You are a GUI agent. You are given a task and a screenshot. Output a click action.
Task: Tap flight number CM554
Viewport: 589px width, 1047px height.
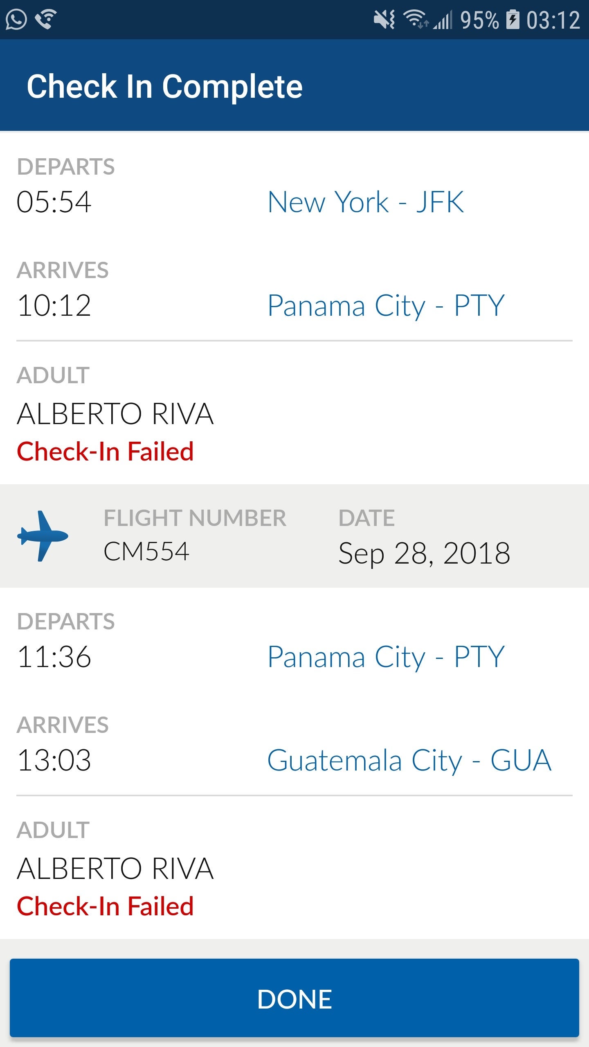pos(146,551)
